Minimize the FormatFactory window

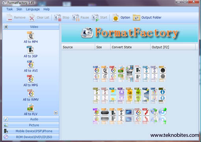(179, 2)
